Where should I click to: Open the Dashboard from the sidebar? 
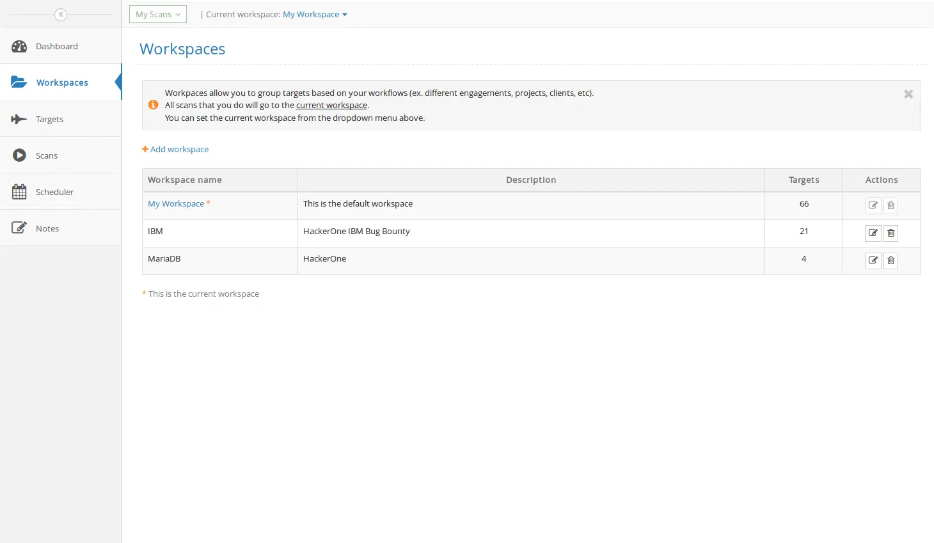point(56,46)
